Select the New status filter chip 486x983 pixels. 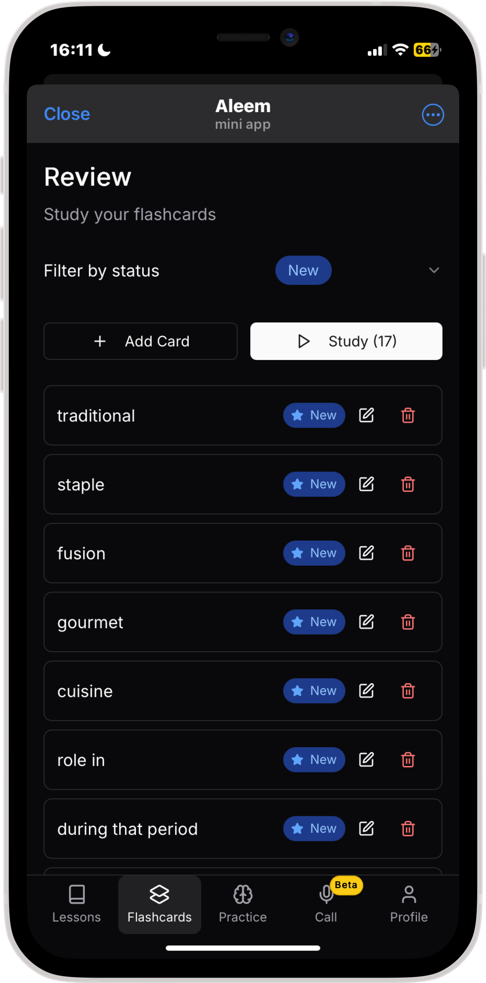tap(303, 271)
